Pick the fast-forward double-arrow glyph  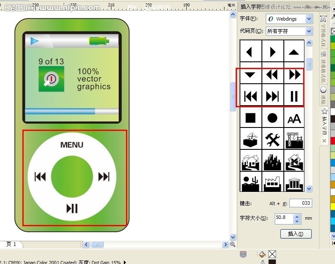click(x=294, y=75)
